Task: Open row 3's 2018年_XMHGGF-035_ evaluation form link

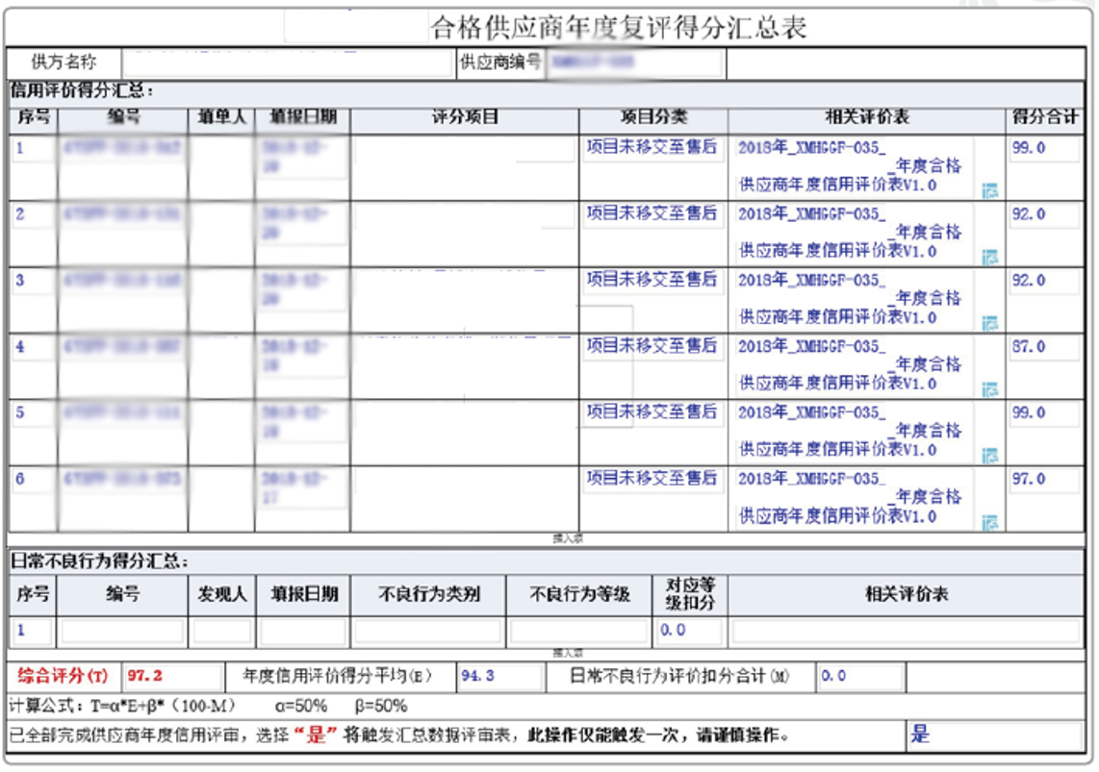Action: click(850, 298)
